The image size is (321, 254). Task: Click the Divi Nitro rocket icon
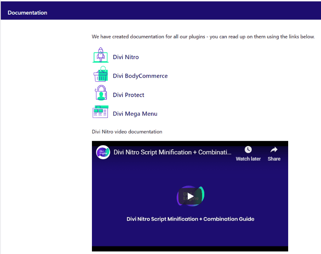(101, 55)
